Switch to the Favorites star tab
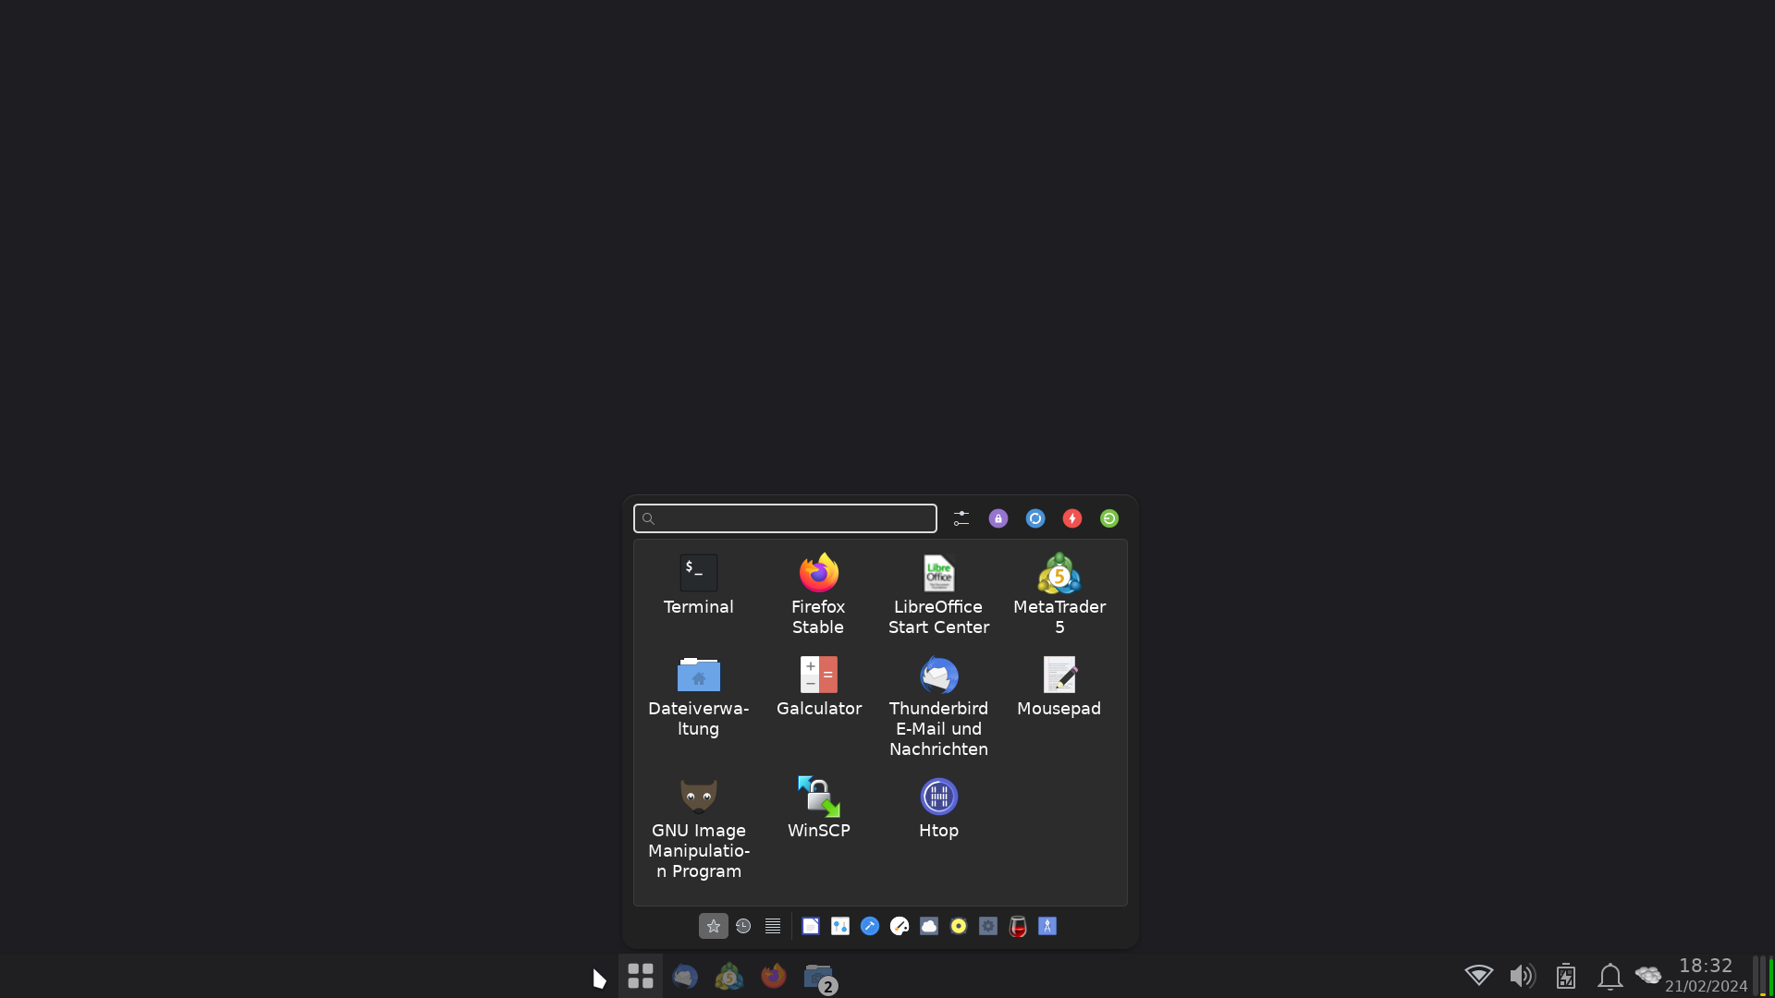This screenshot has width=1775, height=998. (x=713, y=926)
